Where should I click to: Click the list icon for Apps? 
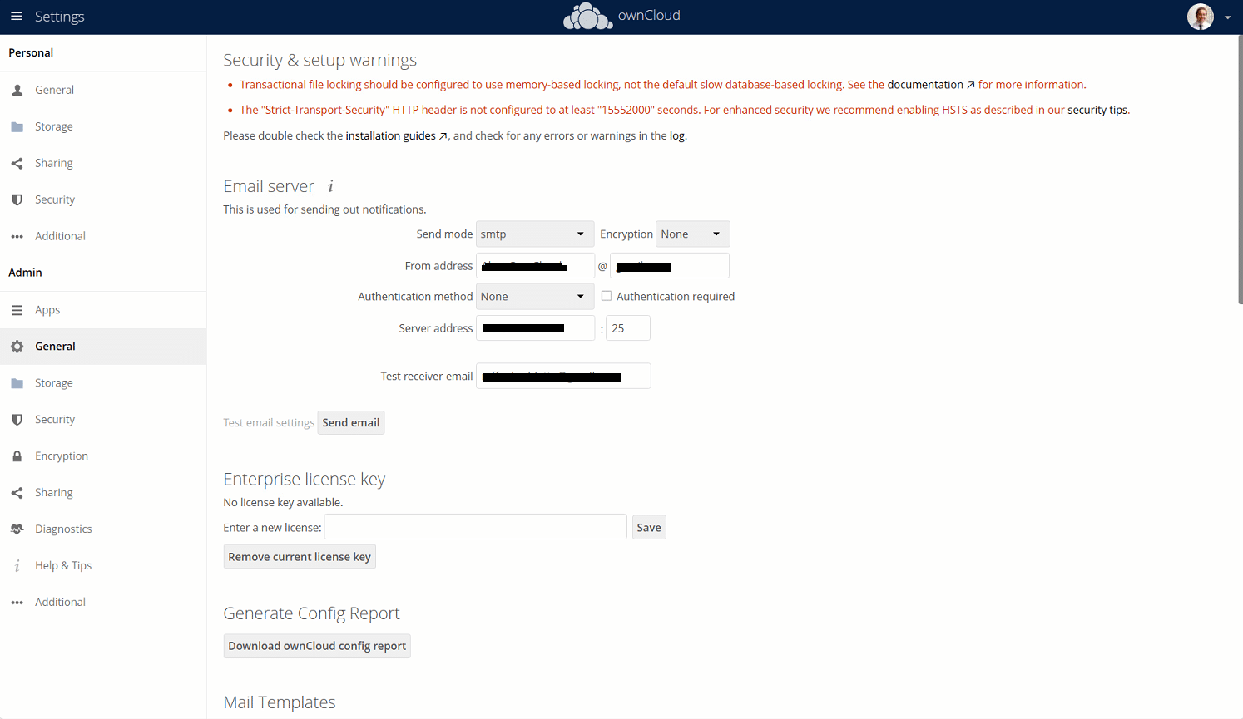tap(17, 310)
